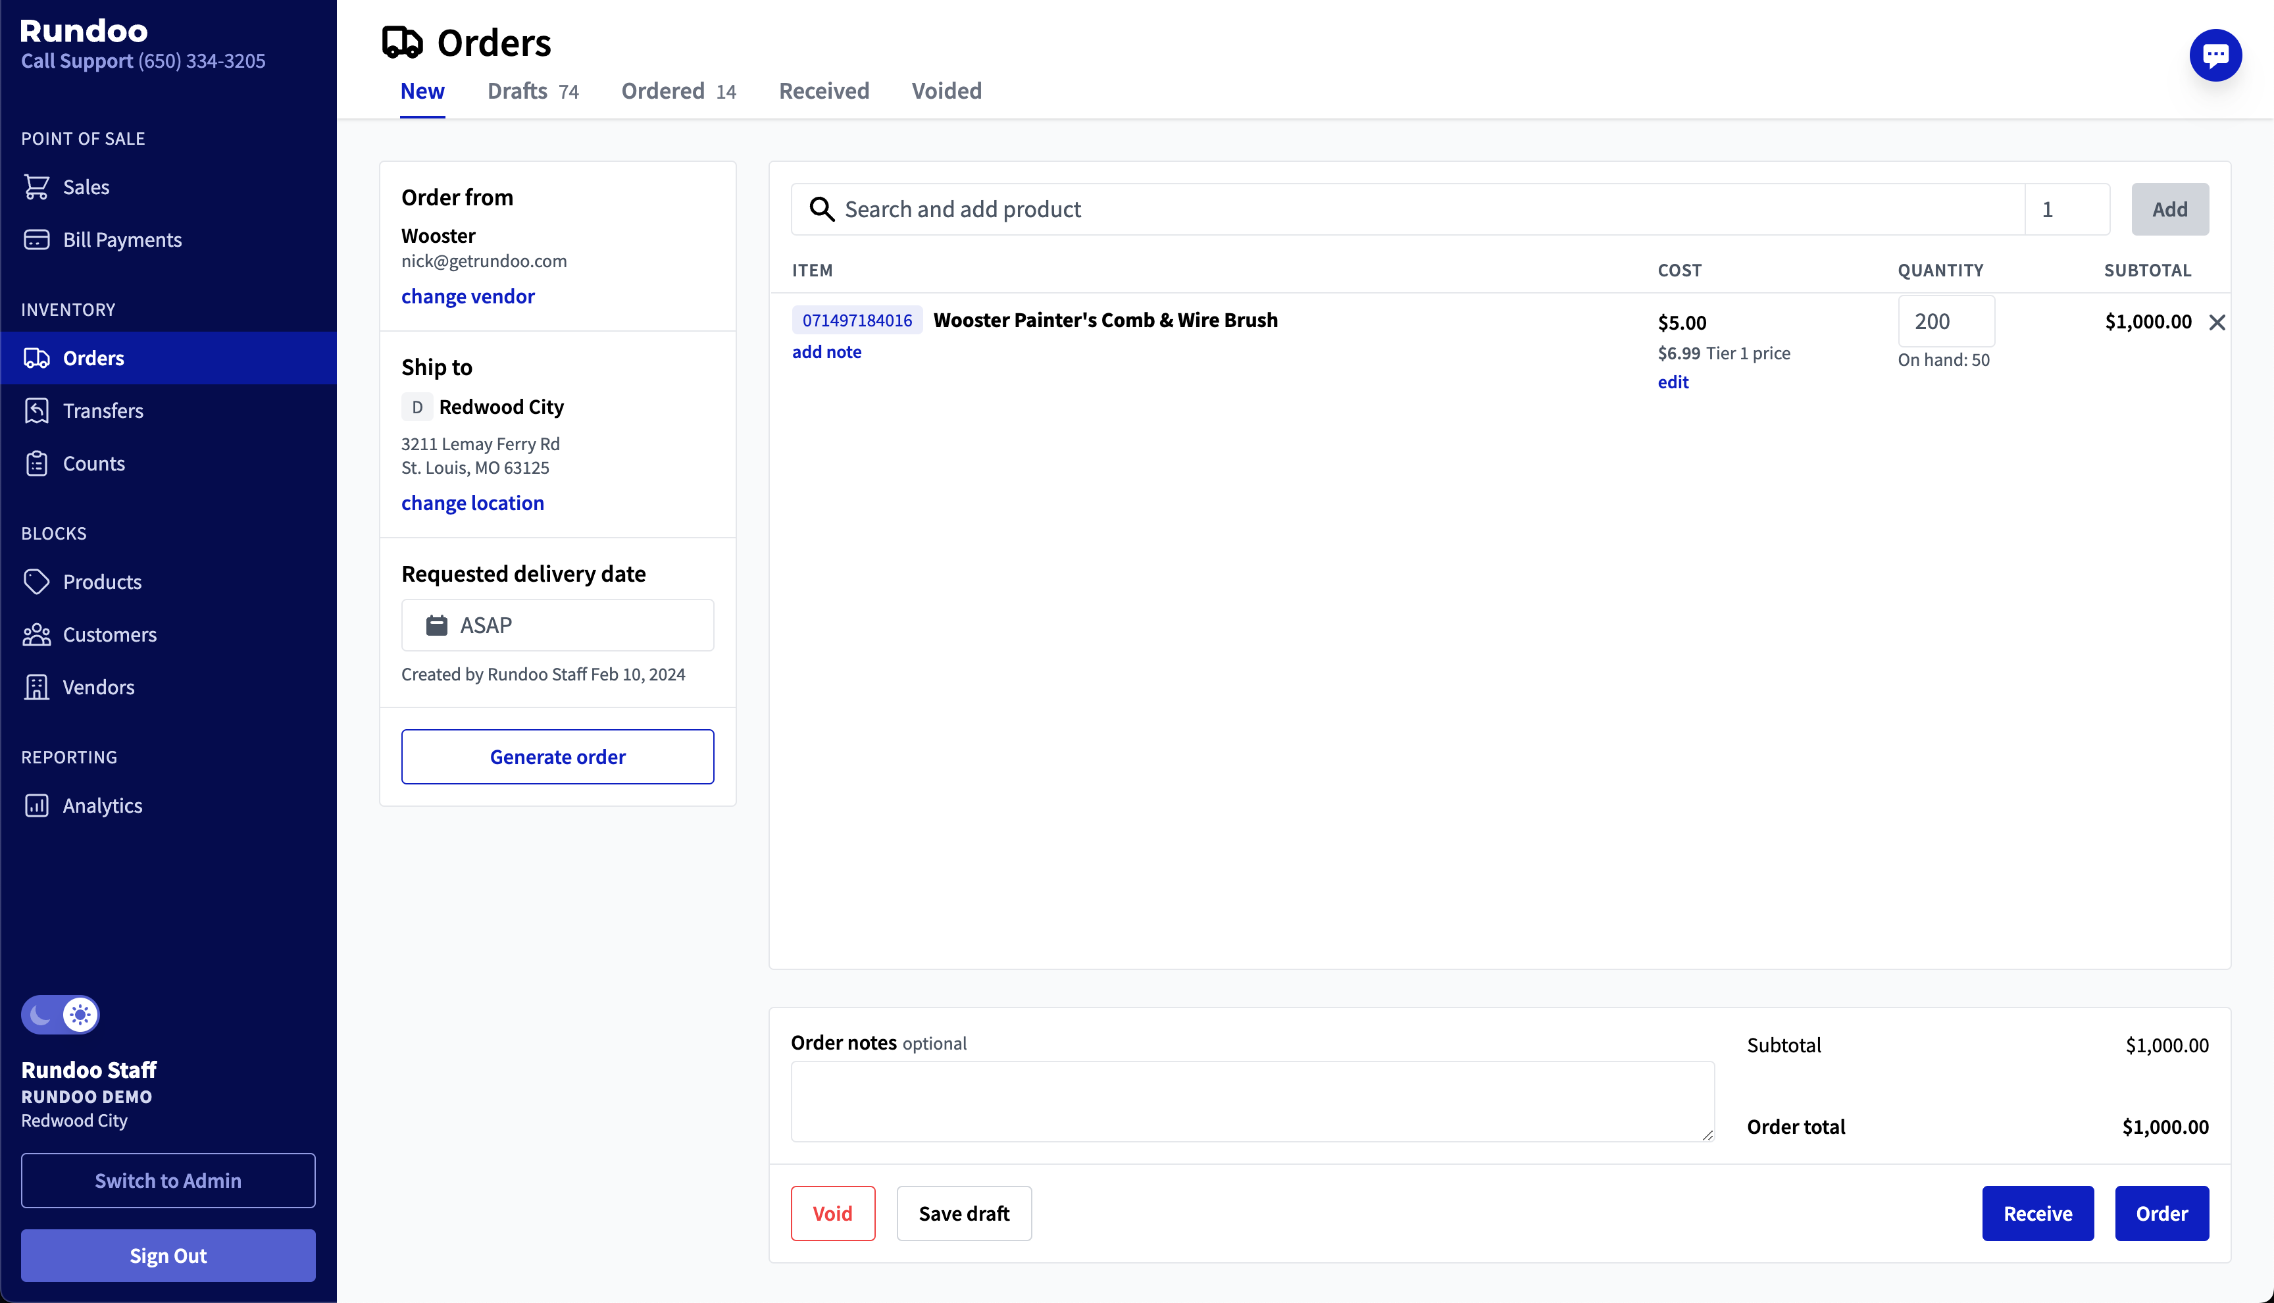2274x1303 pixels.
Task: Click the change location link
Action: click(472, 503)
